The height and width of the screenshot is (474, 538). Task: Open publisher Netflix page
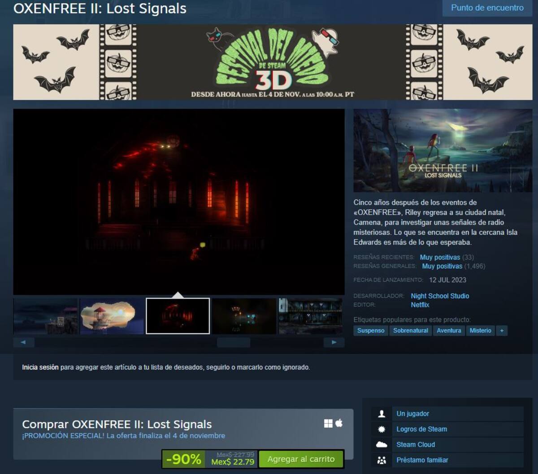pos(420,305)
